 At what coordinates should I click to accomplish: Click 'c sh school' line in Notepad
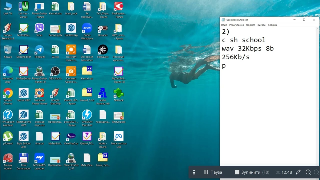point(244,40)
